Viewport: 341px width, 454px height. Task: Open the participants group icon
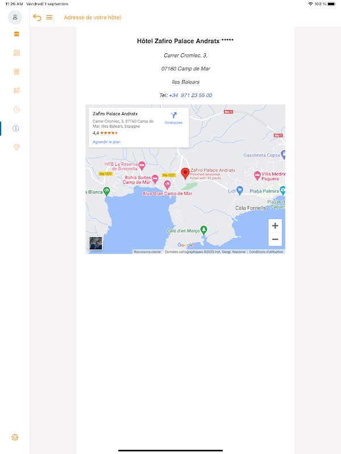16,72
